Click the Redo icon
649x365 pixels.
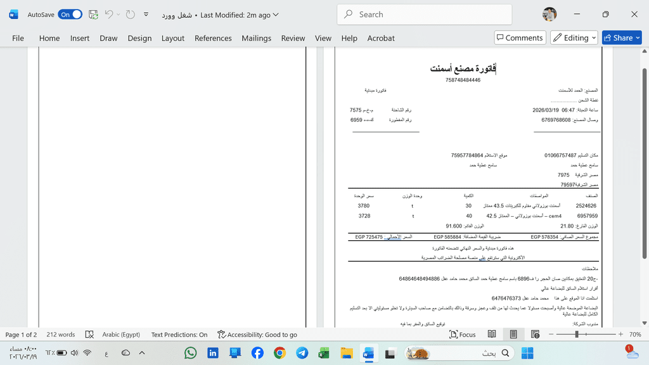point(131,15)
